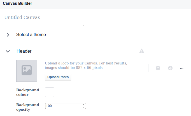
Task: Click the logo image placeholder thumbnail
Action: coord(27,71)
